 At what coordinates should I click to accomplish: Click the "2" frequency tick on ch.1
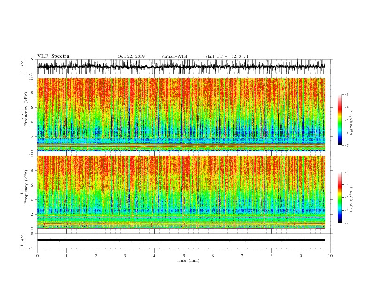pos(33,137)
